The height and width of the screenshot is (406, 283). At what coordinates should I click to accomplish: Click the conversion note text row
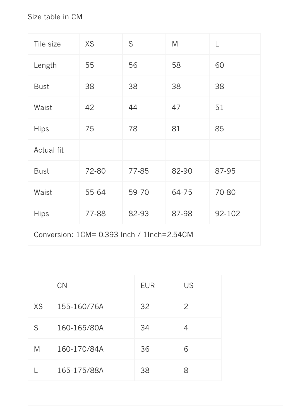[x=113, y=235]
